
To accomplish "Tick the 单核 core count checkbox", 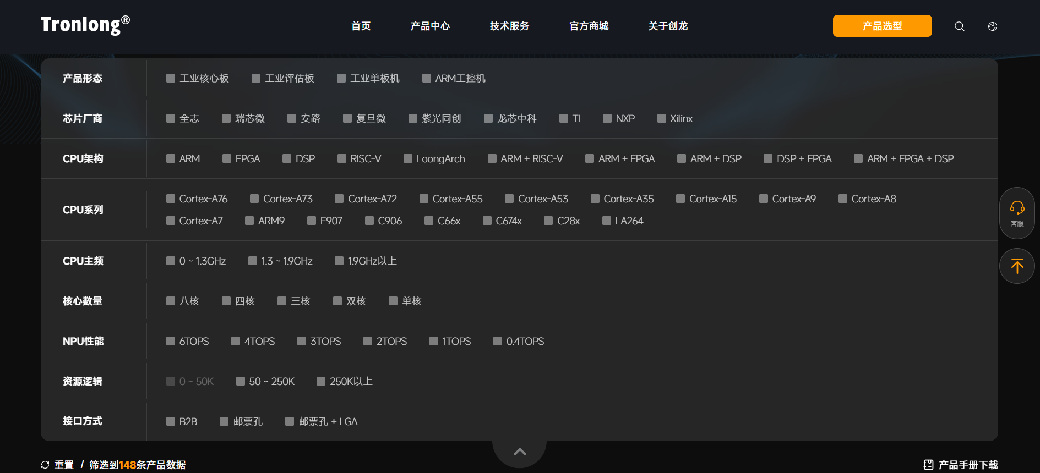I will click(x=393, y=301).
